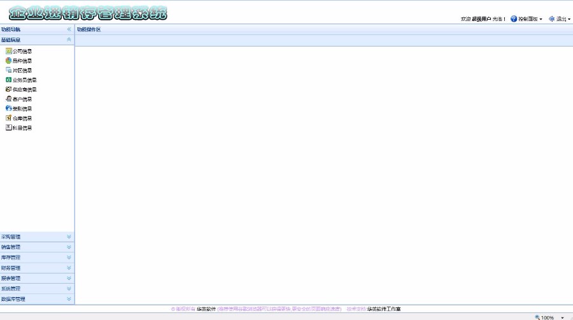The height and width of the screenshot is (320, 573).
Task: Expand the 报表管理 section
Action: [69, 278]
